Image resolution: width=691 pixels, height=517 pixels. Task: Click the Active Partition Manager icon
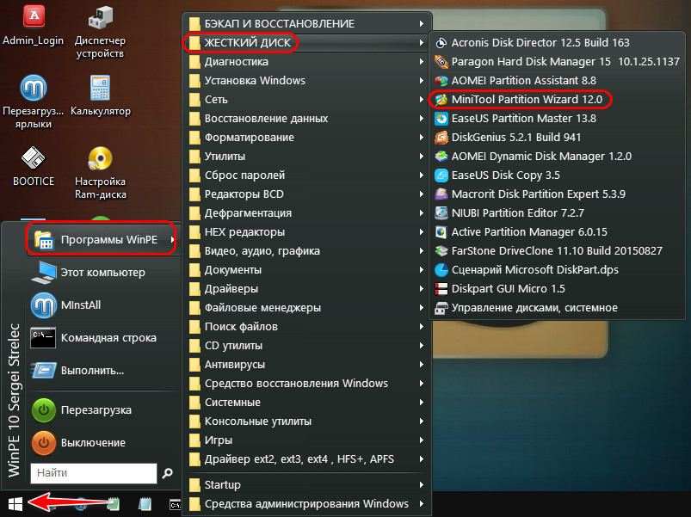pyautogui.click(x=441, y=232)
